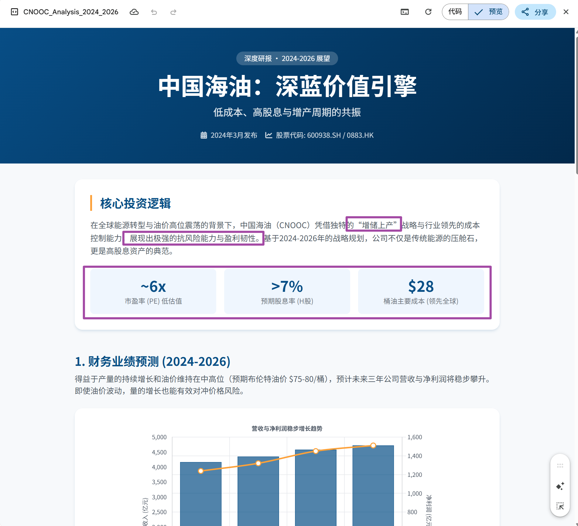Screen dimensions: 578x526
Task: Switch to the 代码 tab
Action: point(455,12)
